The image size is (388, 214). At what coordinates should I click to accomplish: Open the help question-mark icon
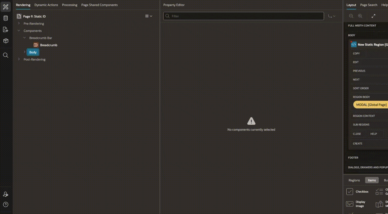coord(6,205)
